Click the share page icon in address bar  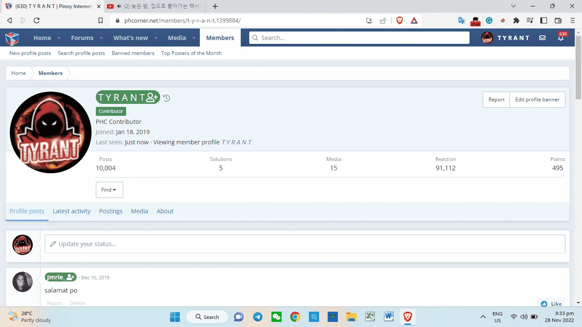[x=383, y=20]
